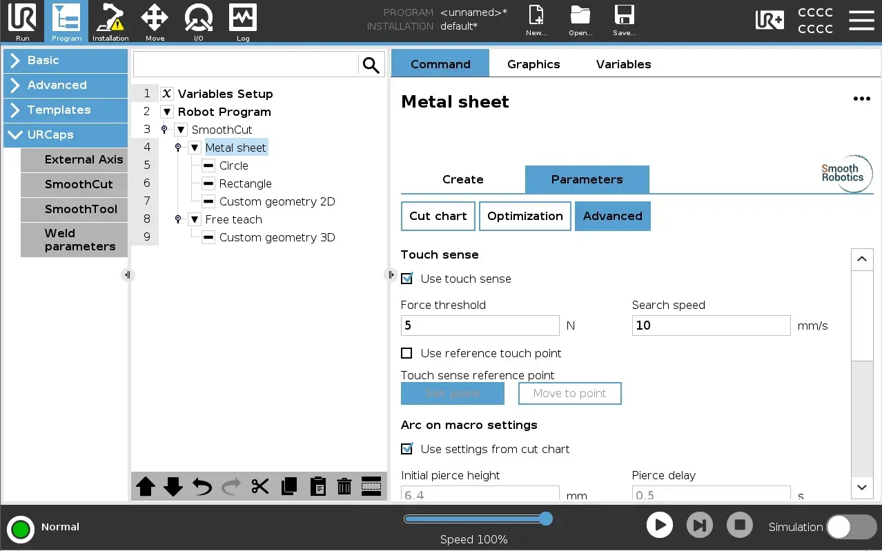This screenshot has height=551, width=882.
Task: Toggle Use touch sense checkbox
Action: click(x=407, y=279)
